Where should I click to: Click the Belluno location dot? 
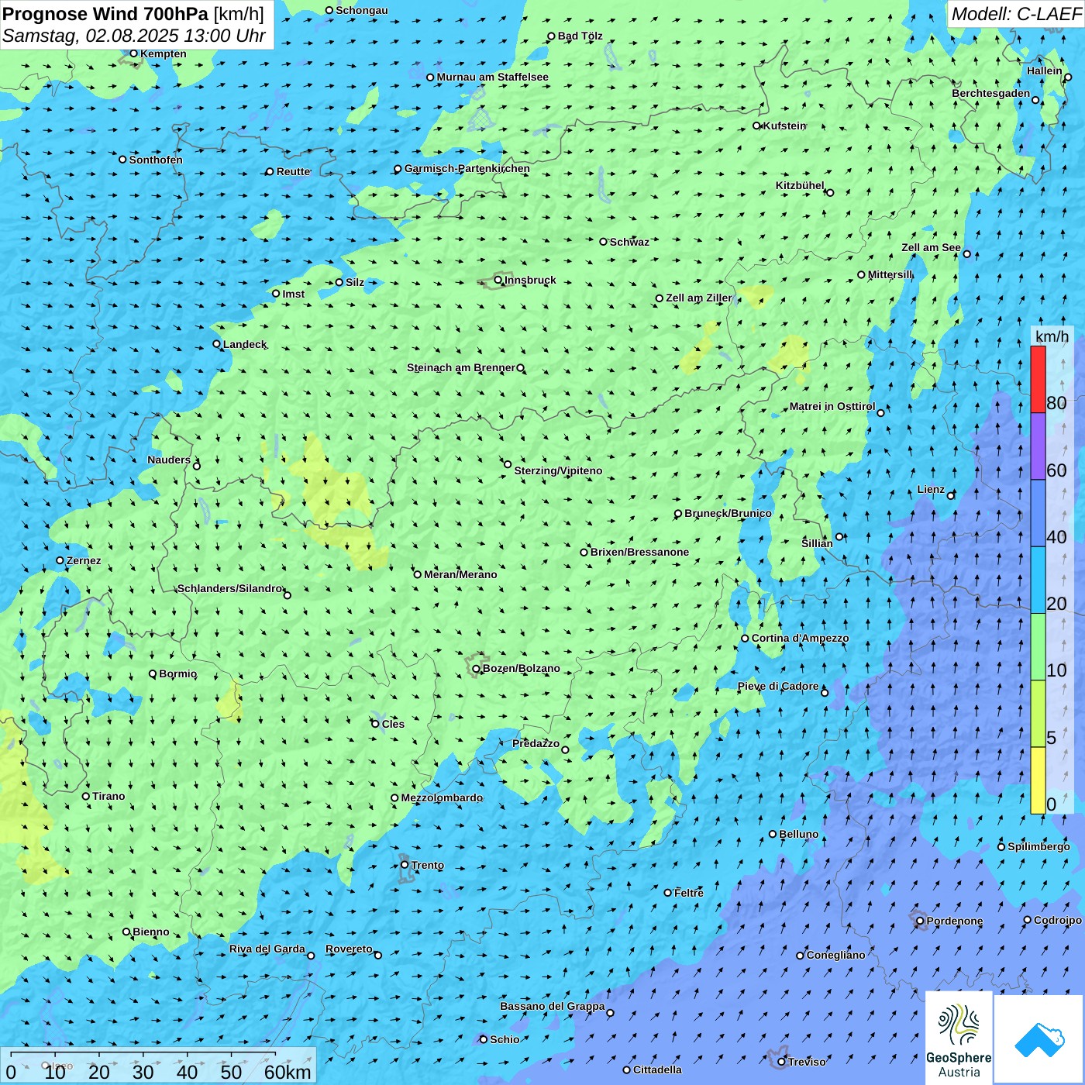[x=773, y=834]
